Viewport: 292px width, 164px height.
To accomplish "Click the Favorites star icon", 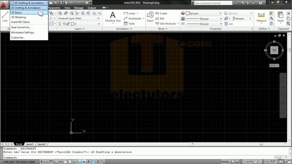I will [x=253, y=3].
